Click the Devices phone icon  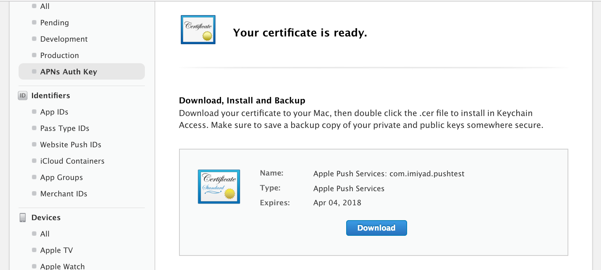coord(23,218)
